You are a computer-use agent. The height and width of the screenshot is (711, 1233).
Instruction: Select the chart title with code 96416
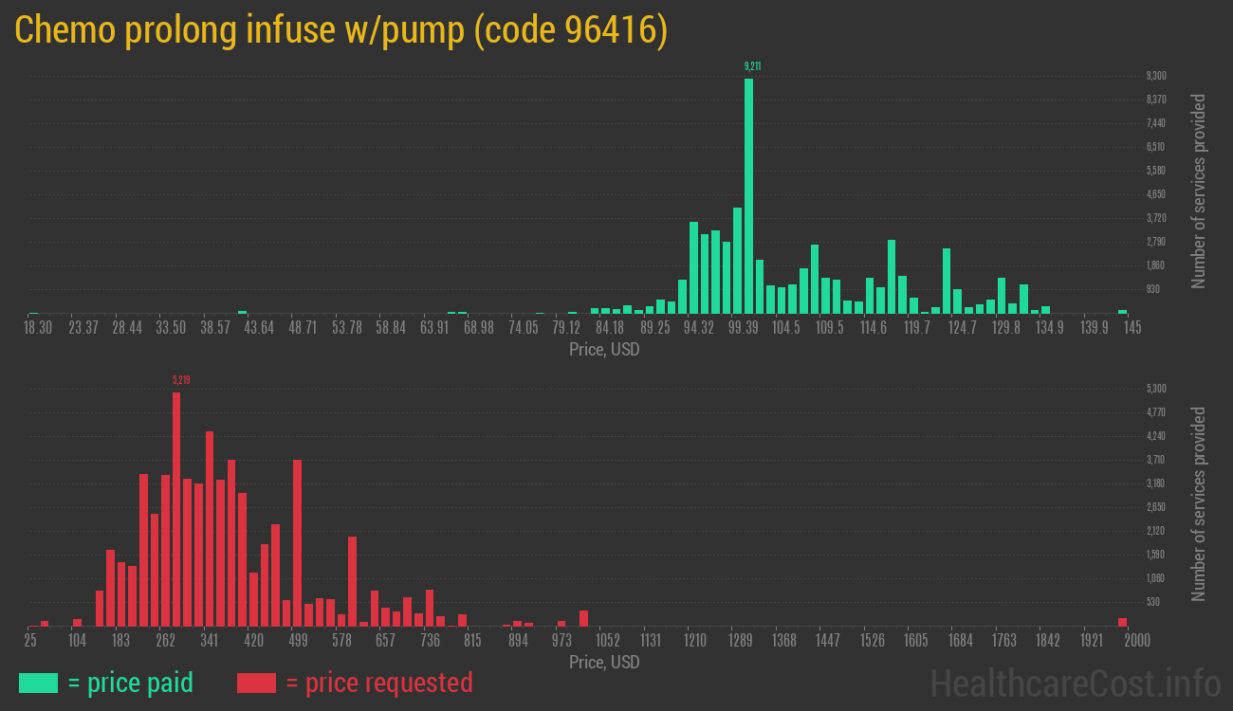pyautogui.click(x=341, y=30)
